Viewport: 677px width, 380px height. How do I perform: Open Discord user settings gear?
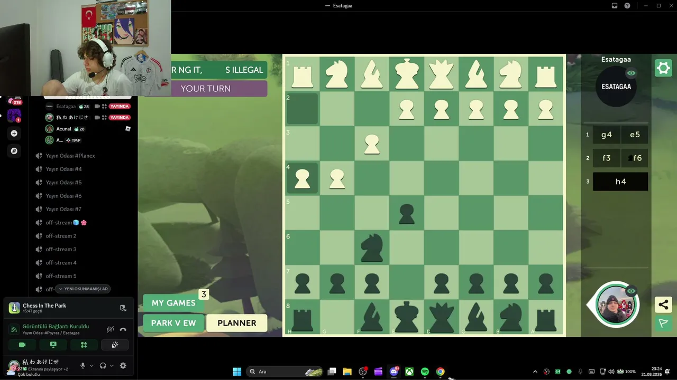[123, 365]
